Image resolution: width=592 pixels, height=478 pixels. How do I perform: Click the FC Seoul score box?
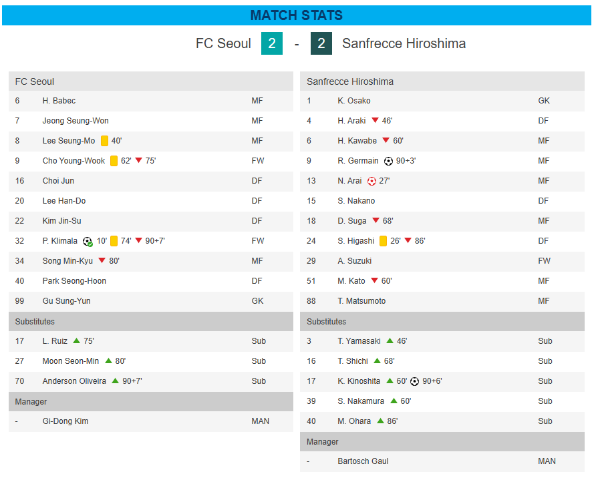click(272, 44)
